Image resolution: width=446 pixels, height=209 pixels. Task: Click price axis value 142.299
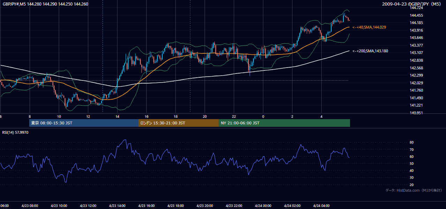click(416, 76)
